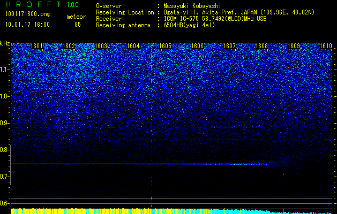The height and width of the screenshot is (214, 337).
Task: Click the 1609 time marker
Action: pos(294,45)
